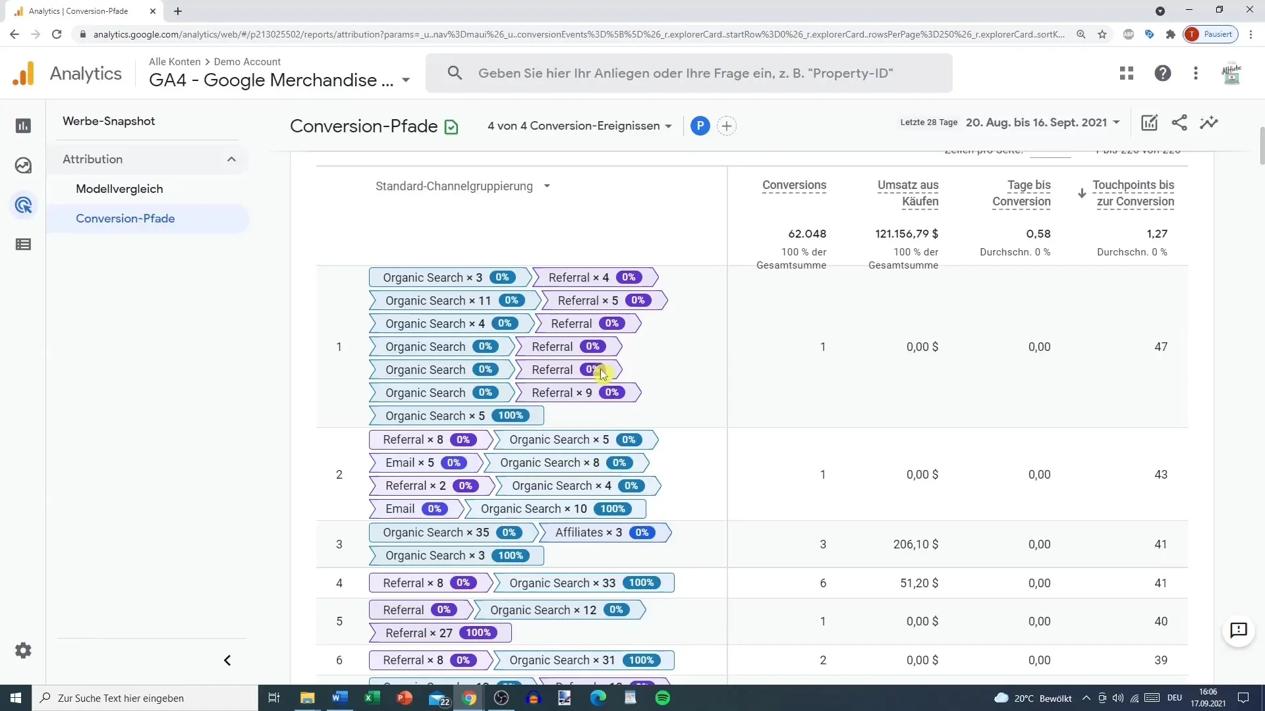Click the Email × 5 touchpoint chip
The height and width of the screenshot is (711, 1265).
(426, 463)
